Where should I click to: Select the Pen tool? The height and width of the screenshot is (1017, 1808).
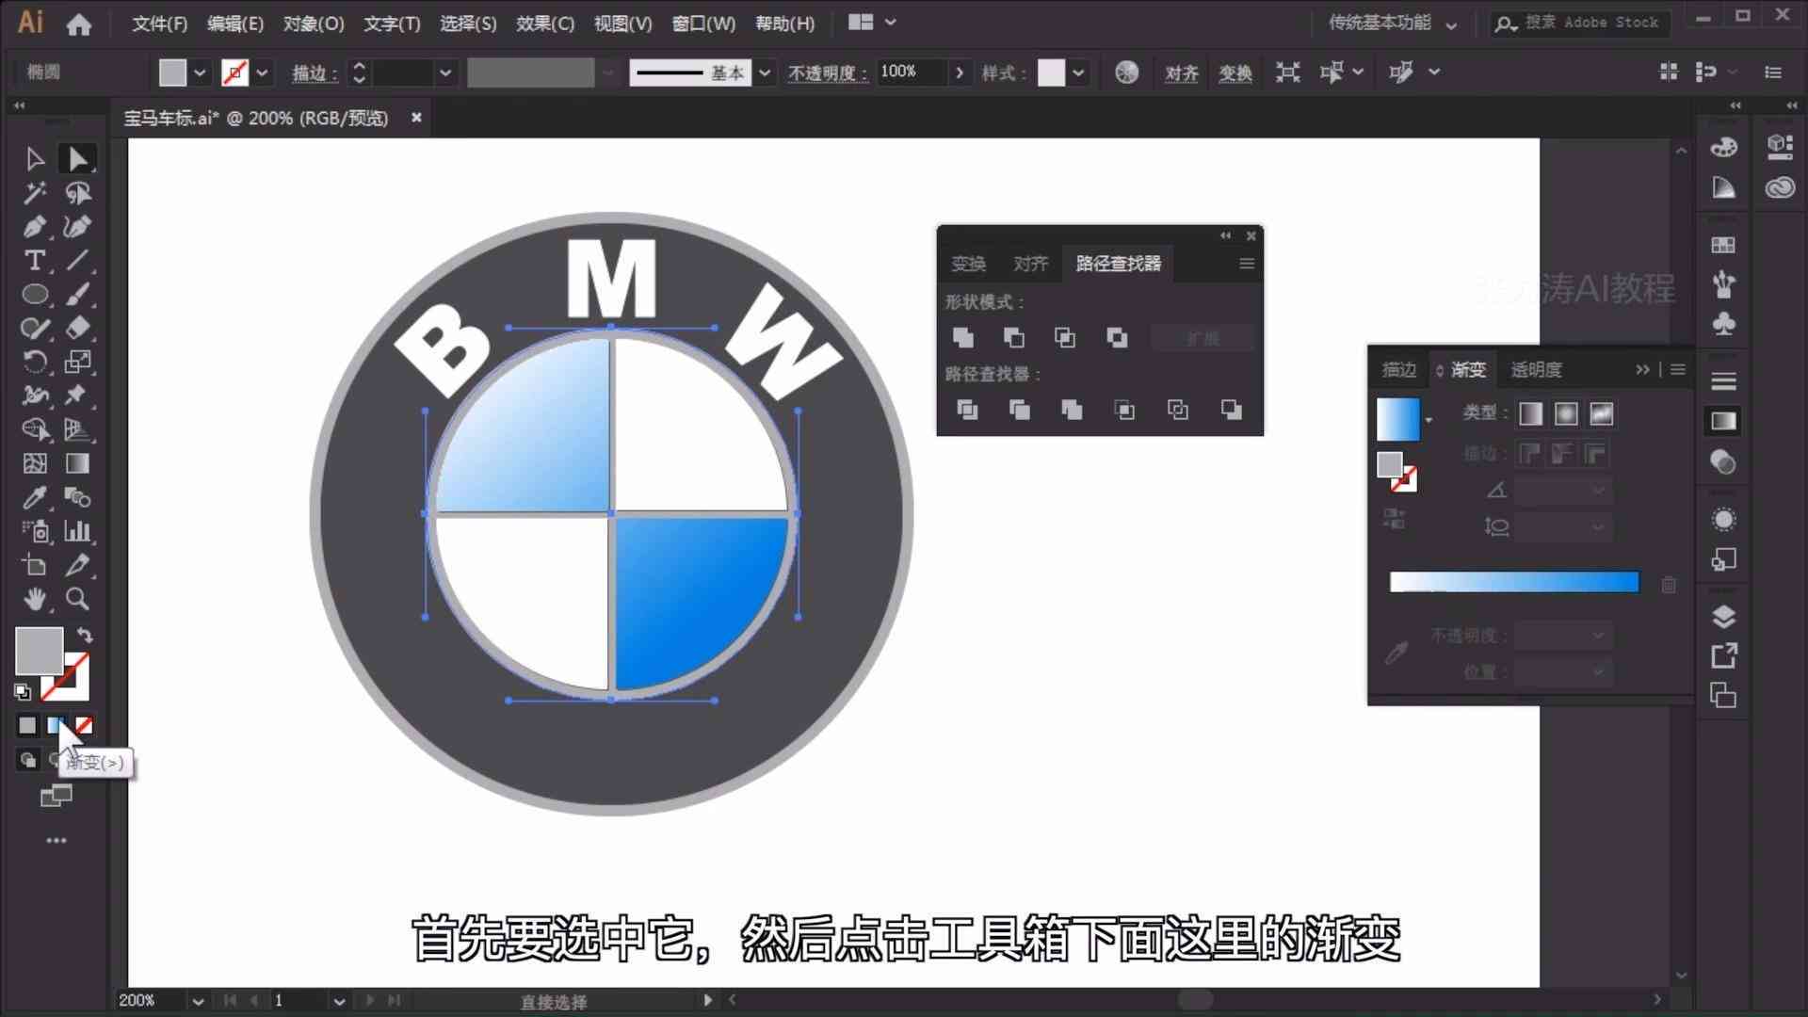point(35,227)
